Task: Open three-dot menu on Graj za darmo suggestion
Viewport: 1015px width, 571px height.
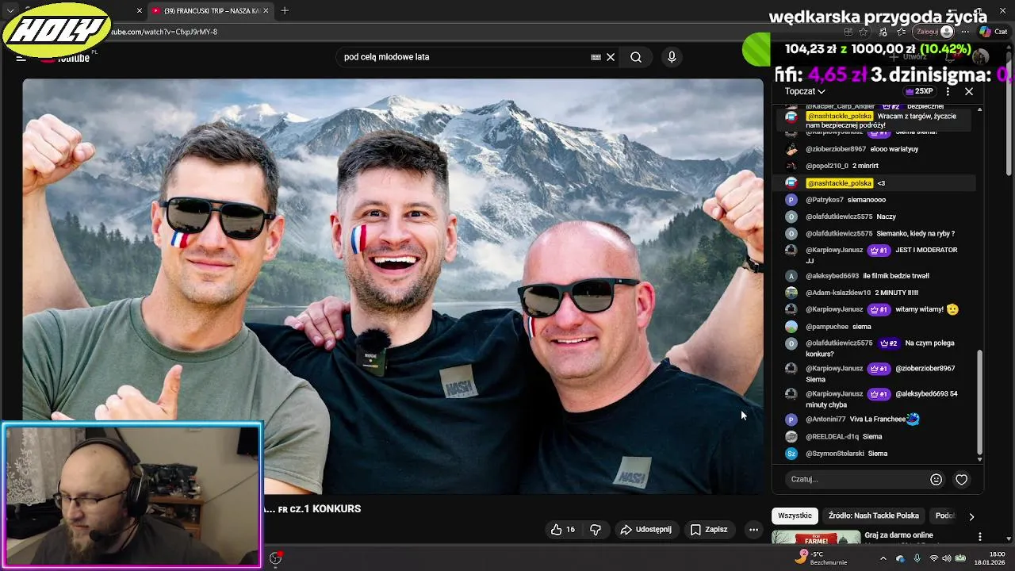Action: [x=979, y=537]
